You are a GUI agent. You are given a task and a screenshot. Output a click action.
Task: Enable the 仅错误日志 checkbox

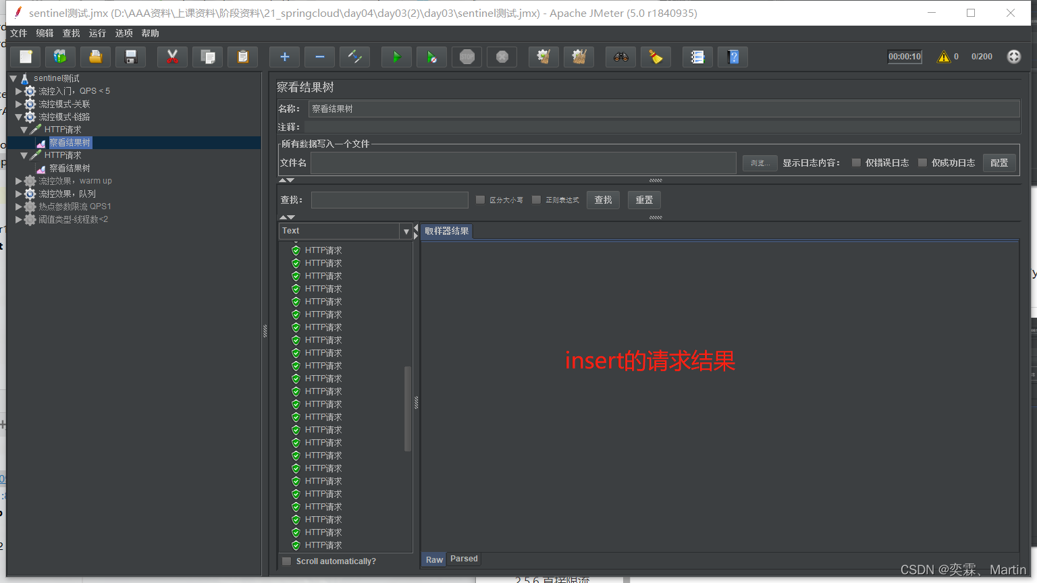pos(856,163)
